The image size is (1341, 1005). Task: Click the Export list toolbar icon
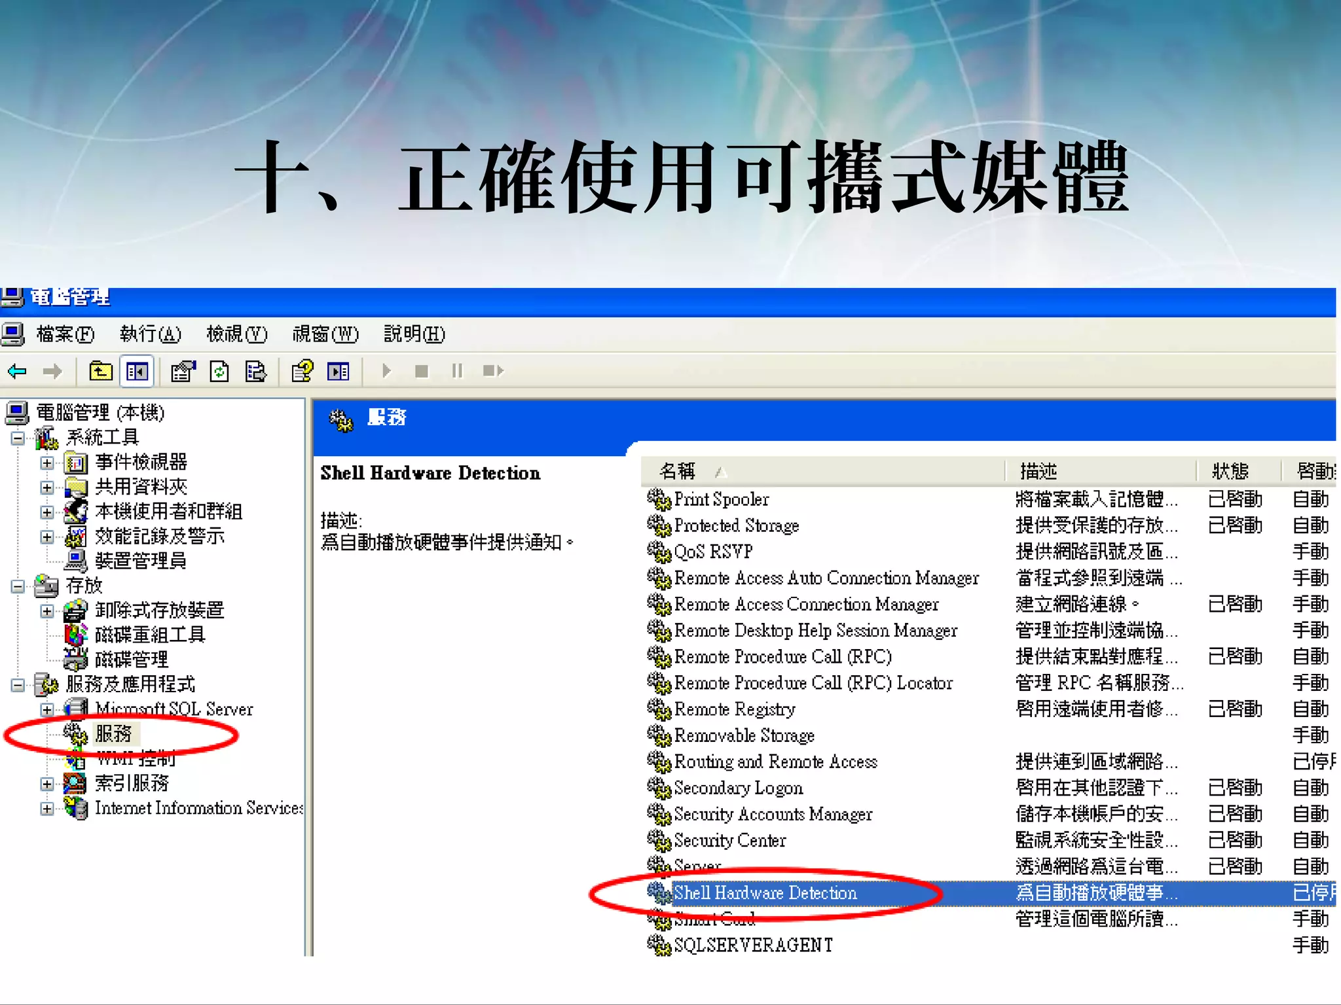[255, 372]
